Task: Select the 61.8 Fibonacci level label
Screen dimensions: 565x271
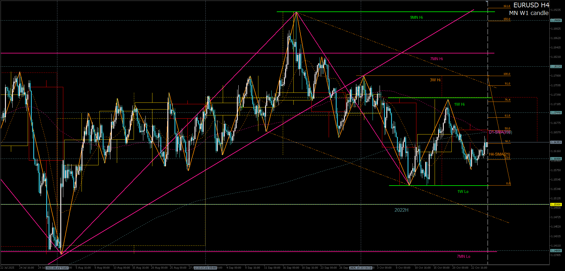Action: pyautogui.click(x=507, y=116)
